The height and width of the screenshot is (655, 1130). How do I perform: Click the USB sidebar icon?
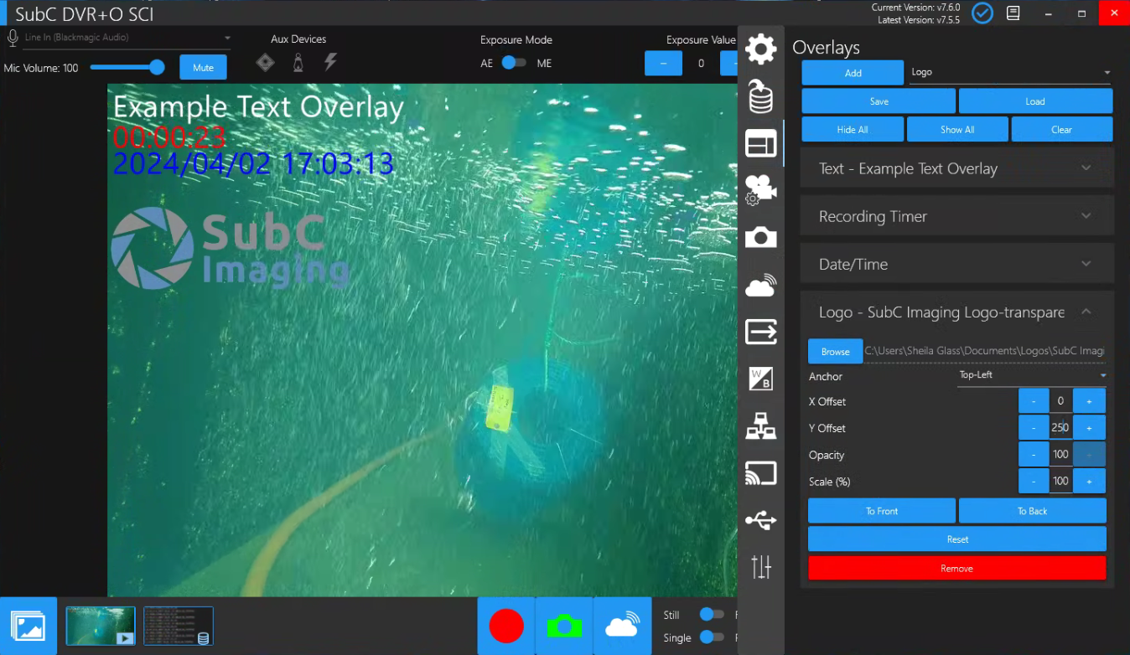(760, 520)
